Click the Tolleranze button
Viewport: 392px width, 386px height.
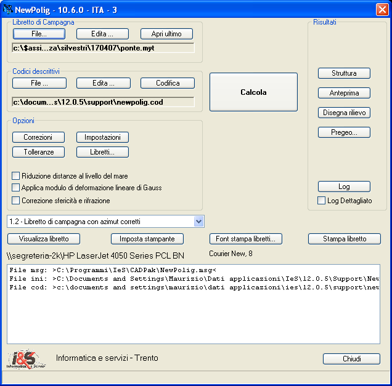(38, 151)
